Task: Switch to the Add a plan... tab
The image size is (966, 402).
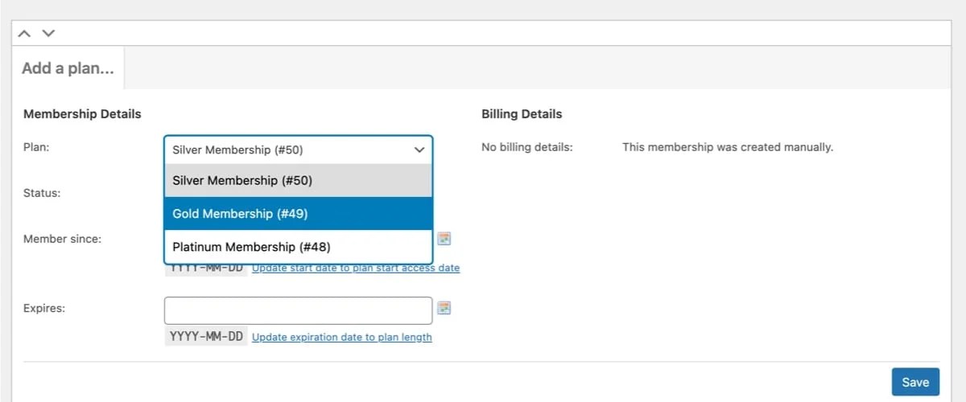Action: 68,68
